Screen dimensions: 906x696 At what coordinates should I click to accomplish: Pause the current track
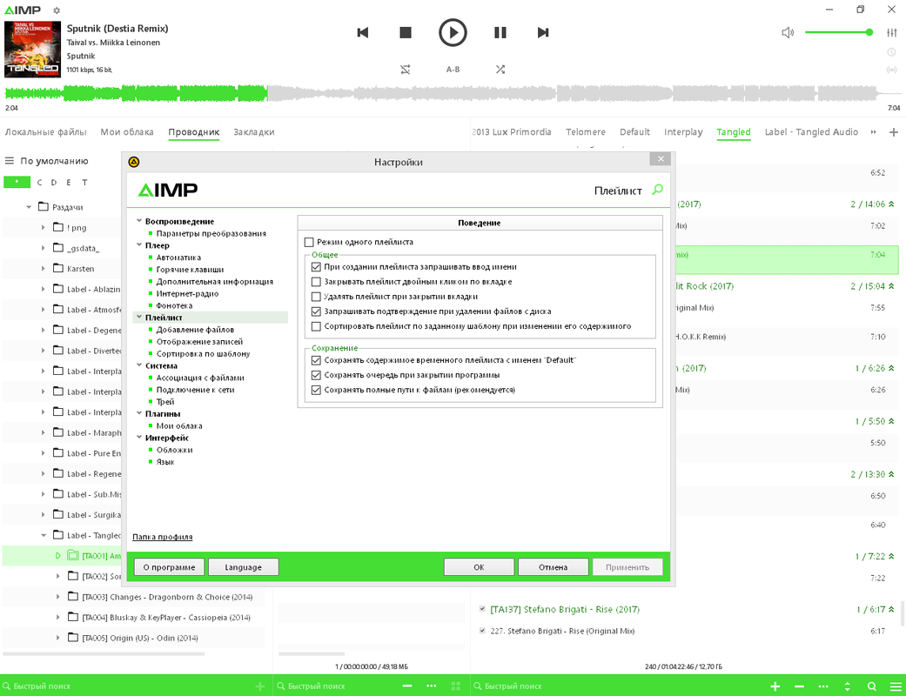[x=500, y=32]
